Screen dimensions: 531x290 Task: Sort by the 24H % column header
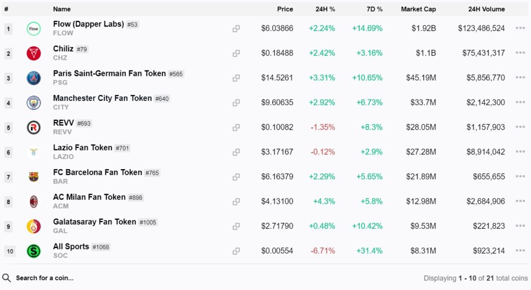click(325, 9)
